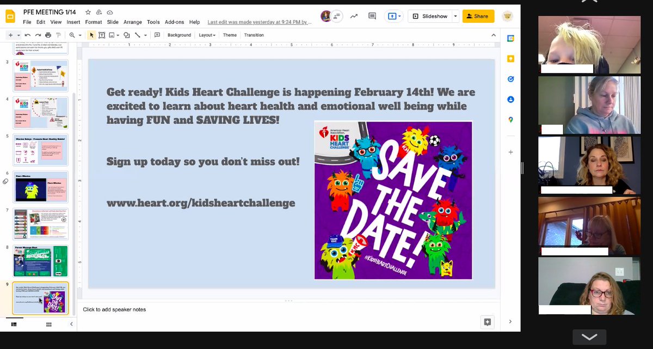Undo the last action
The image size is (653, 349).
[28, 35]
